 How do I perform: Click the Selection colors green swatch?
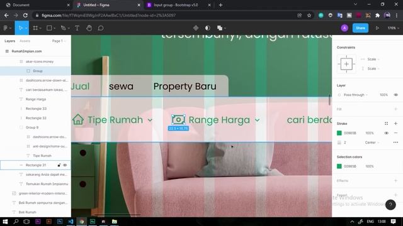[x=339, y=166]
